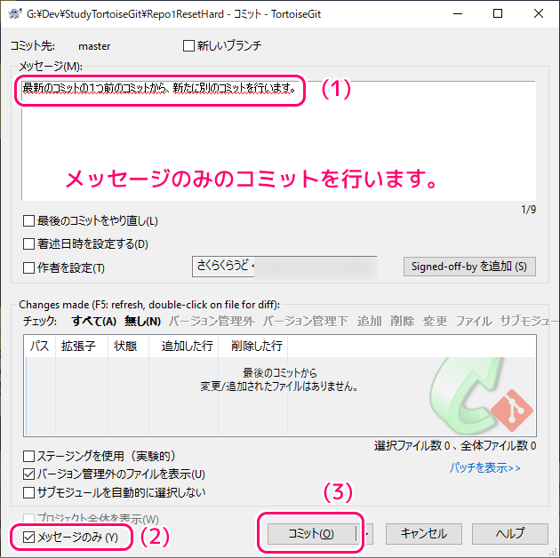Click the TortoiseGit icon in title bar
The width and height of the screenshot is (560, 558).
pos(14,14)
